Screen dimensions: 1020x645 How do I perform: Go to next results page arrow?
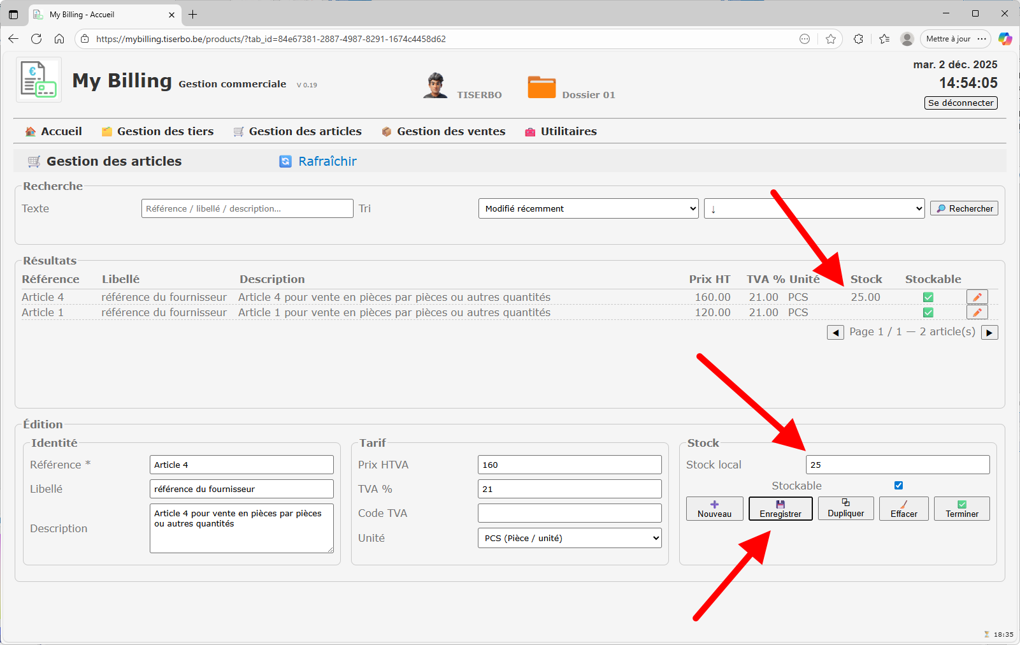click(x=989, y=332)
